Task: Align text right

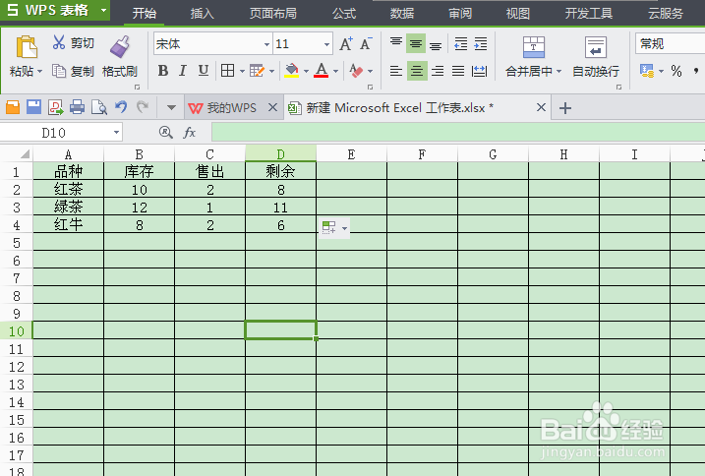Action: pos(438,71)
